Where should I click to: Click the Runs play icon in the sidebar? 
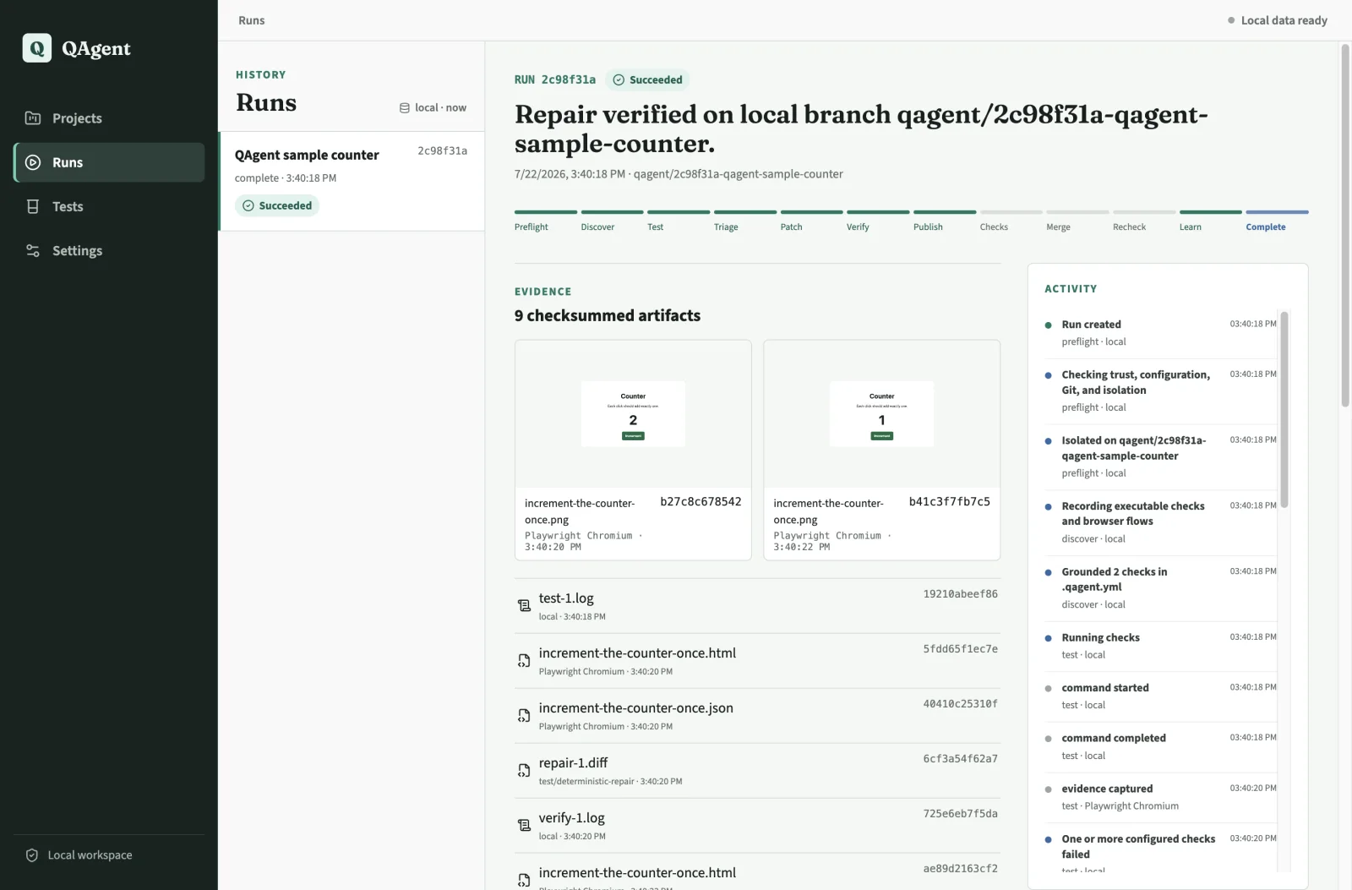coord(33,162)
